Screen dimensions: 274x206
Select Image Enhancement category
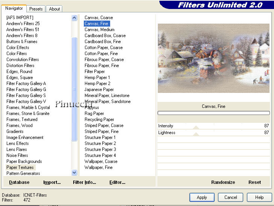click(25, 137)
